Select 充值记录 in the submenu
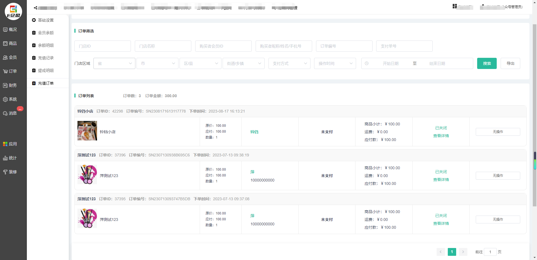537x260 pixels. tap(46, 58)
